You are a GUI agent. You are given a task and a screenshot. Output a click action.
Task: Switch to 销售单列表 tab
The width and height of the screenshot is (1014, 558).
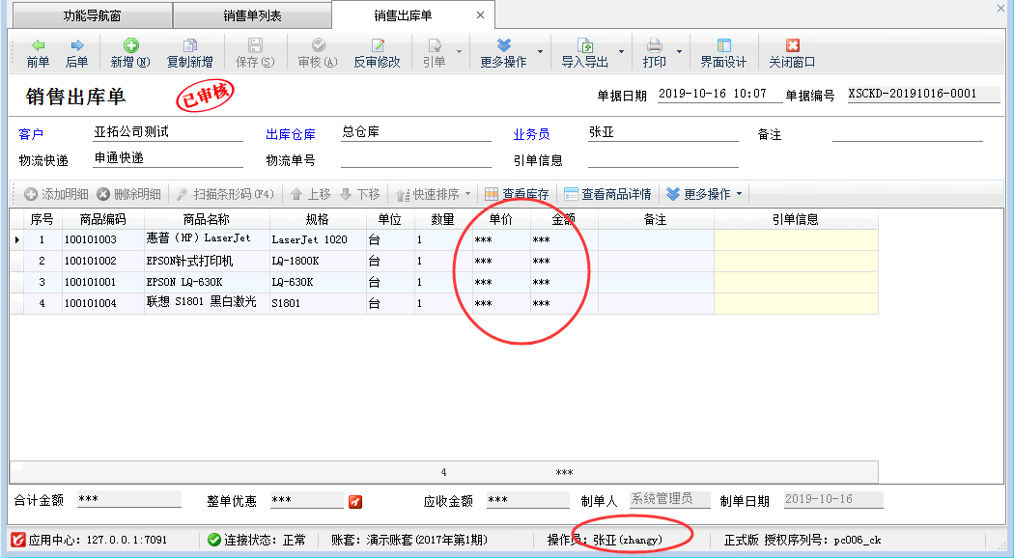pyautogui.click(x=251, y=15)
